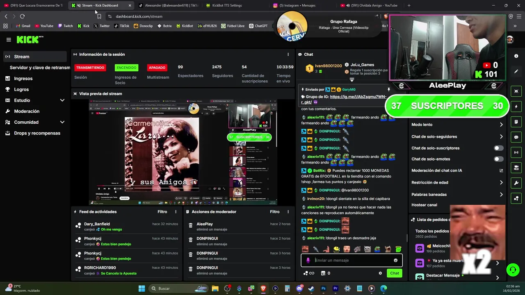Insert the white cat emote from emote row
The width and height of the screenshot is (525, 295).
point(367,249)
